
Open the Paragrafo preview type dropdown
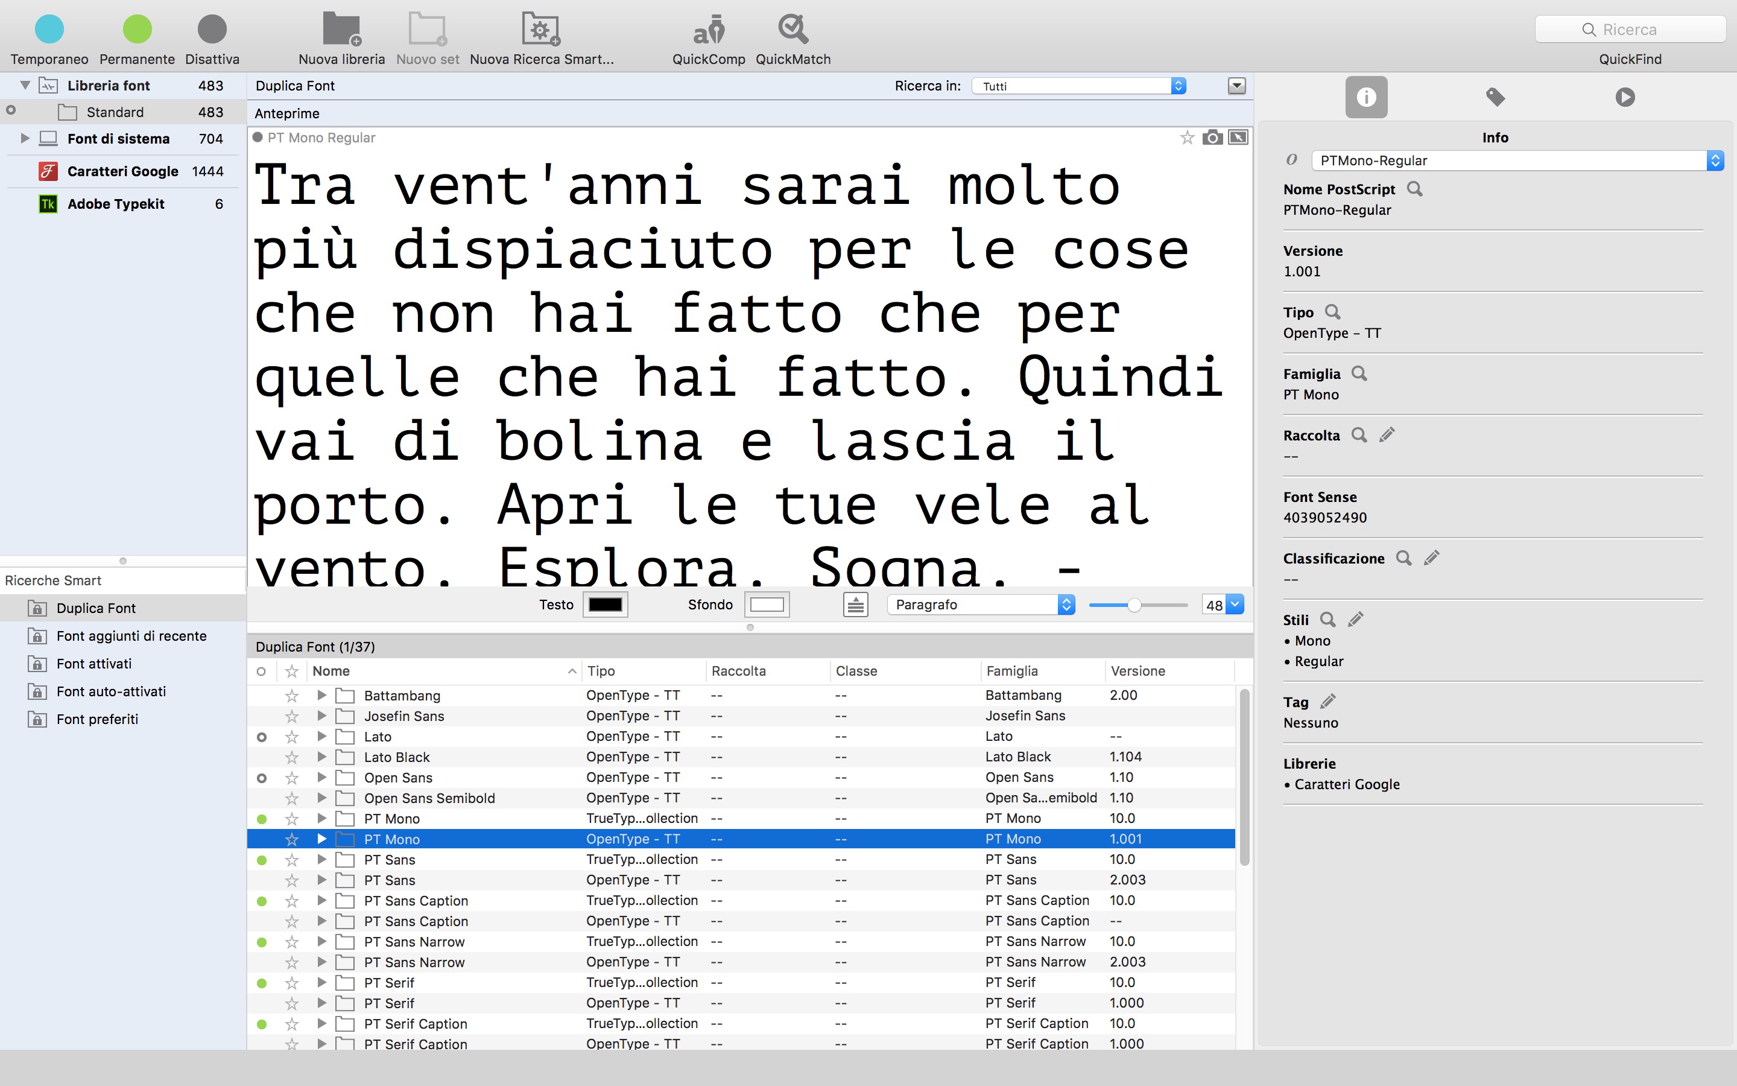981,605
